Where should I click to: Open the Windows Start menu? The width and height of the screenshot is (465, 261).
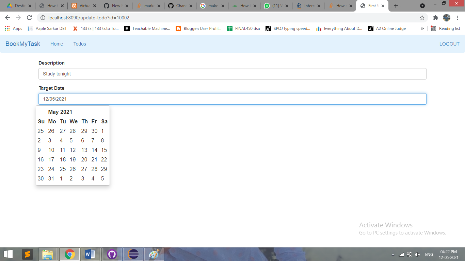point(8,254)
